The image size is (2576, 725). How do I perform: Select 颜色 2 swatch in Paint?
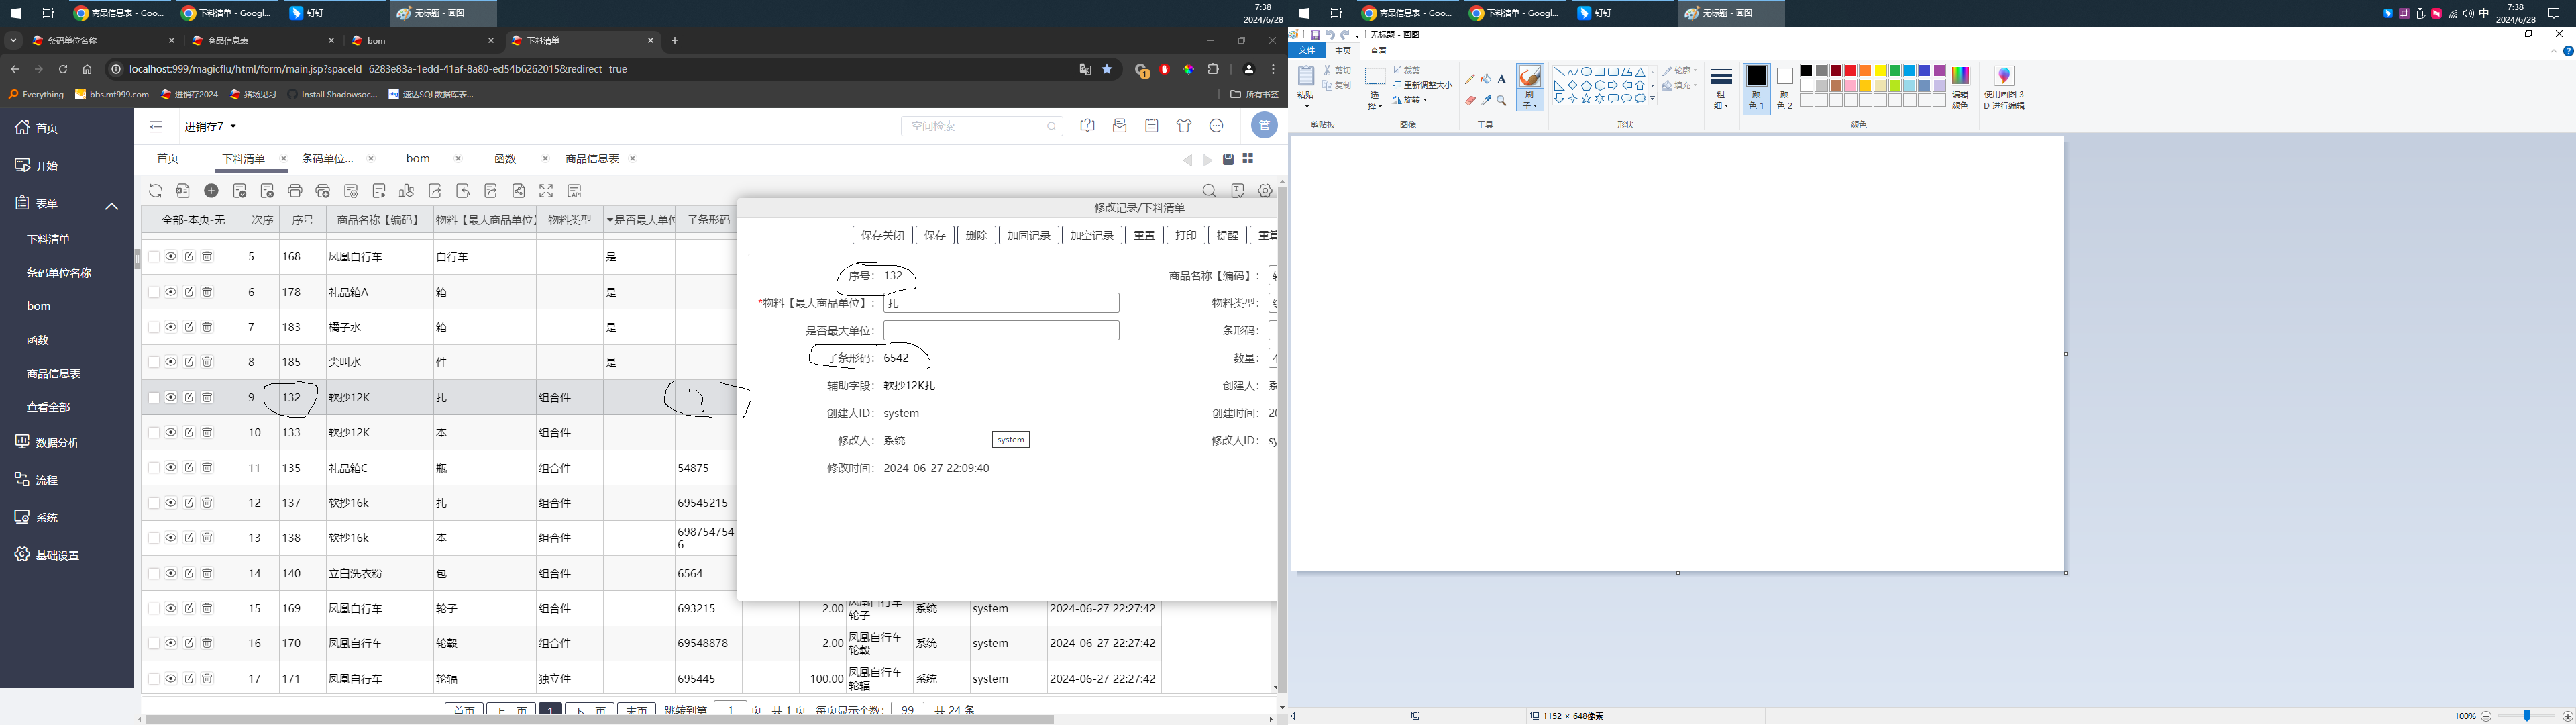1785,89
